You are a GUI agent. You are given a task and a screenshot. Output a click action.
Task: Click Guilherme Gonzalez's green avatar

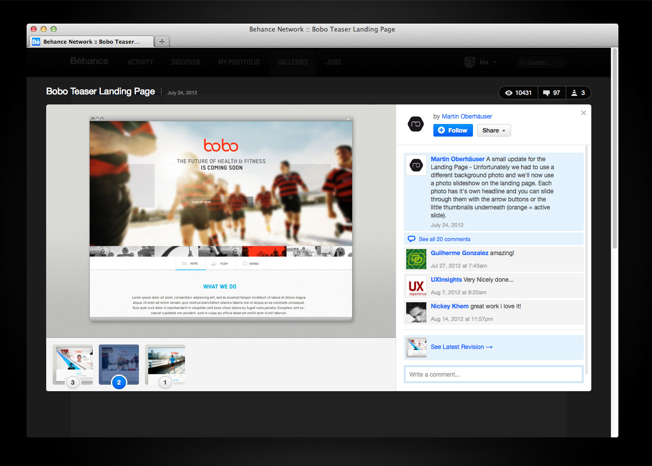point(416,259)
